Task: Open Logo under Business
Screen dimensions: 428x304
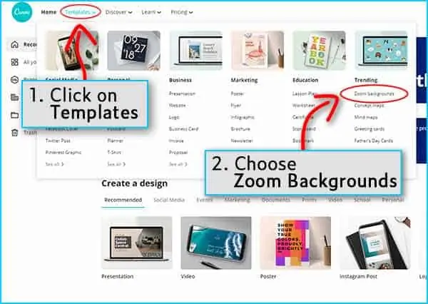Action: tap(174, 117)
